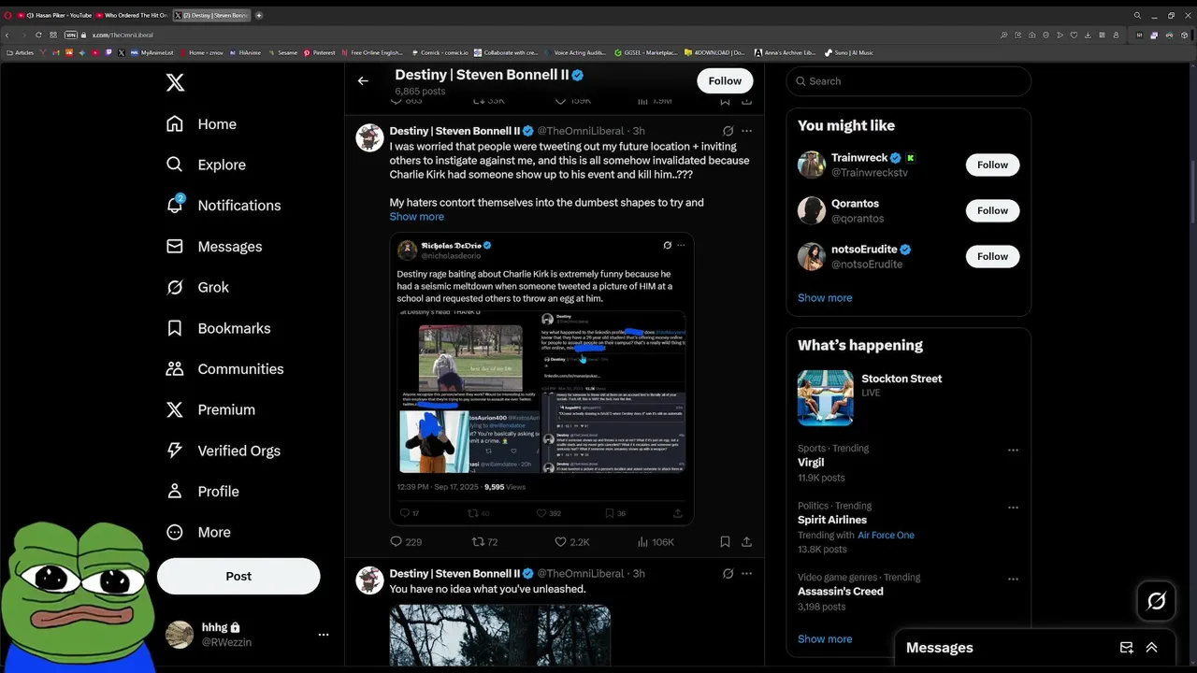This screenshot has width=1197, height=673.
Task: Open the Explore page
Action: coord(206,165)
